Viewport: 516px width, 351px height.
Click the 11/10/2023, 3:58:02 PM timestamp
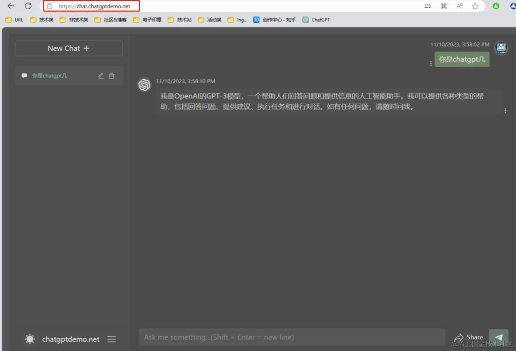[x=460, y=45]
